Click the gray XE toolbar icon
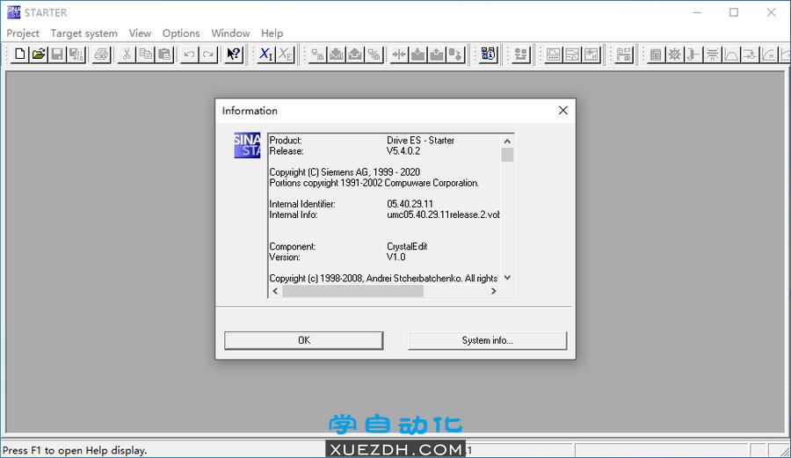Viewport: 791px width, 458px height. pos(285,54)
